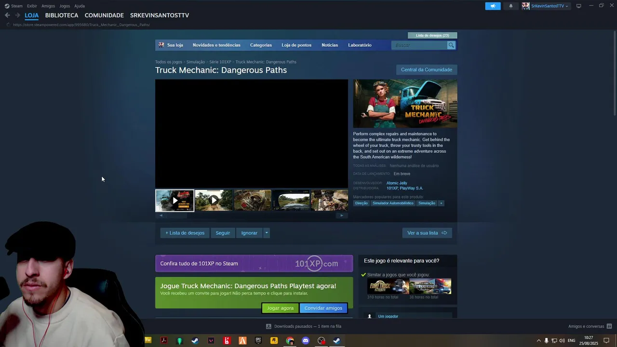The image size is (617, 347).
Task: Open the Steam announcements megaphone icon
Action: 493,6
